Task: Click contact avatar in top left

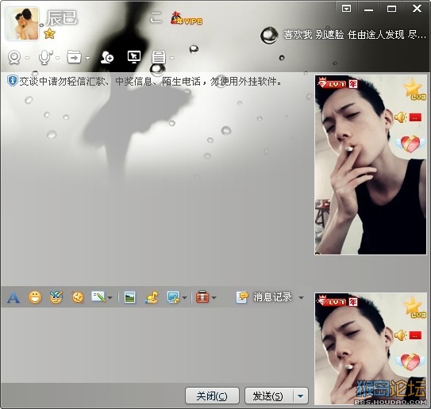Action: [22, 24]
